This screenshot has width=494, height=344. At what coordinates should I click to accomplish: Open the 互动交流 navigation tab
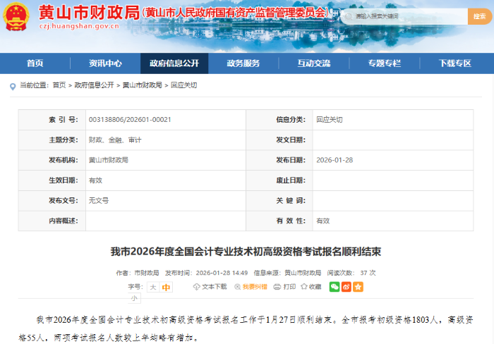(x=314, y=63)
